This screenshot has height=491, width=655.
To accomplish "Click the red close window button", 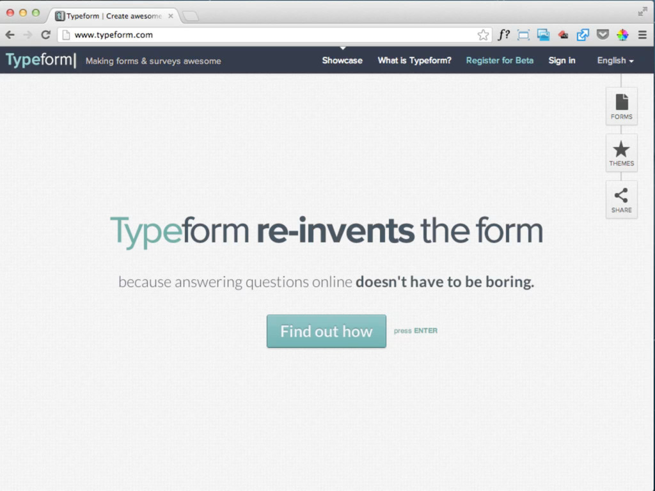I will [10, 13].
